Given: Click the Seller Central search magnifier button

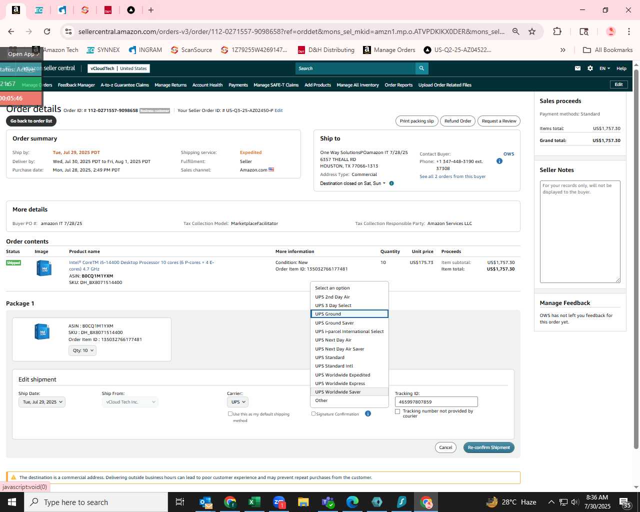Looking at the screenshot, I should coord(421,68).
